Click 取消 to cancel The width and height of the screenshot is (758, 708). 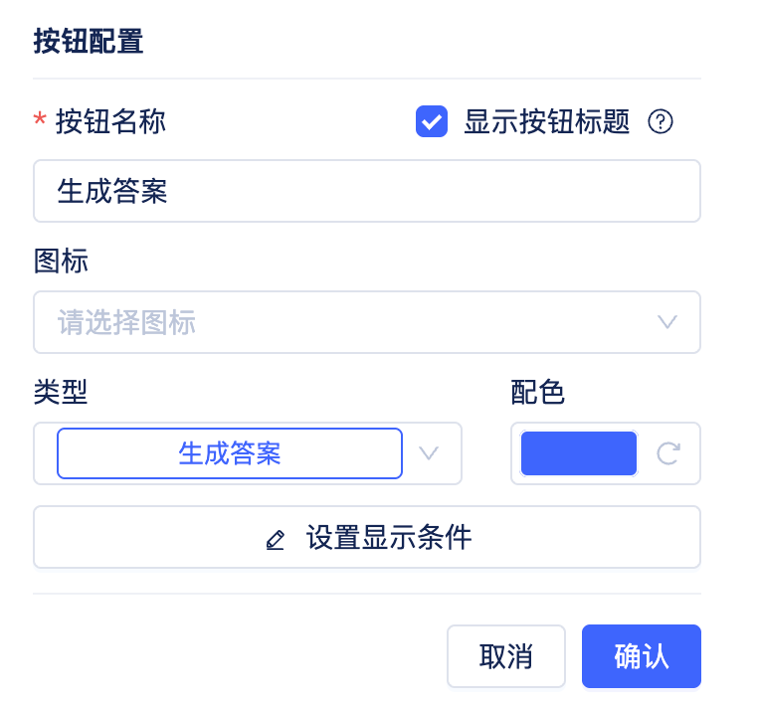point(505,656)
